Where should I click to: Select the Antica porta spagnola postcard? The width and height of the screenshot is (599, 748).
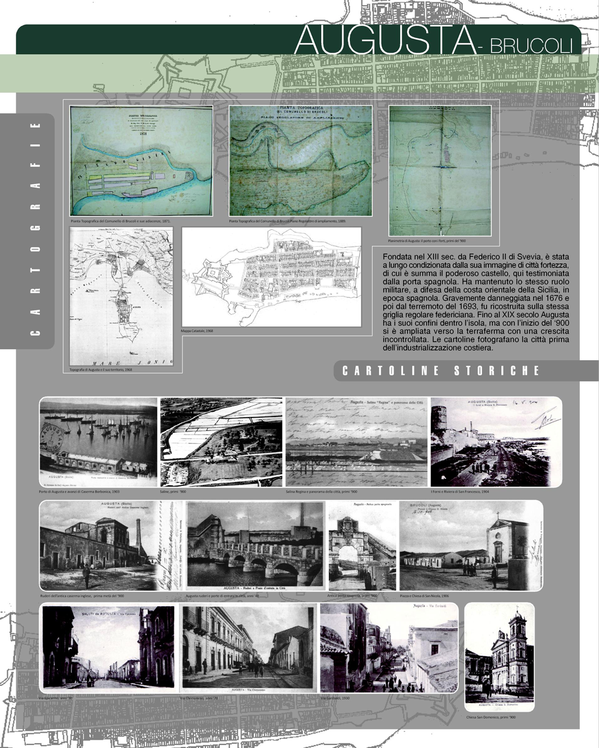[x=362, y=546]
